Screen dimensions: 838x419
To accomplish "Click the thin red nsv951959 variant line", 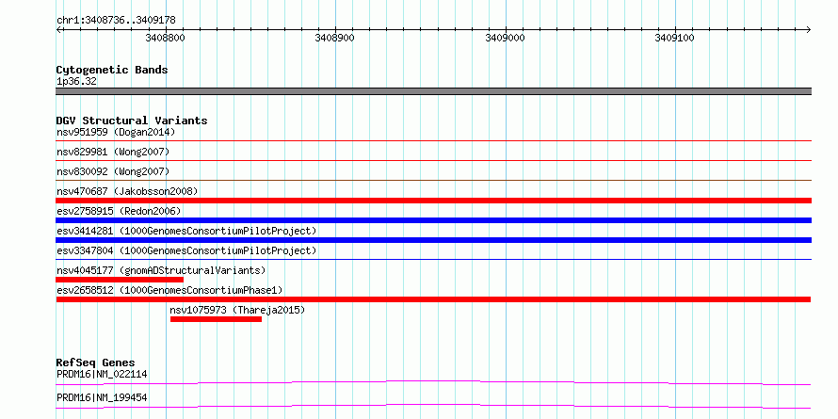I will (x=434, y=141).
